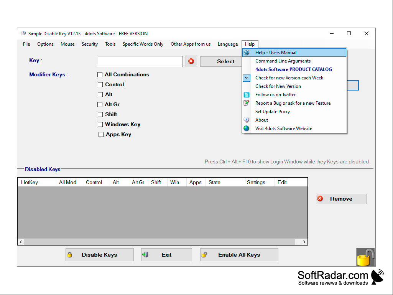The width and height of the screenshot is (393, 295).
Task: Select Check for New Version
Action: pyautogui.click(x=294, y=86)
